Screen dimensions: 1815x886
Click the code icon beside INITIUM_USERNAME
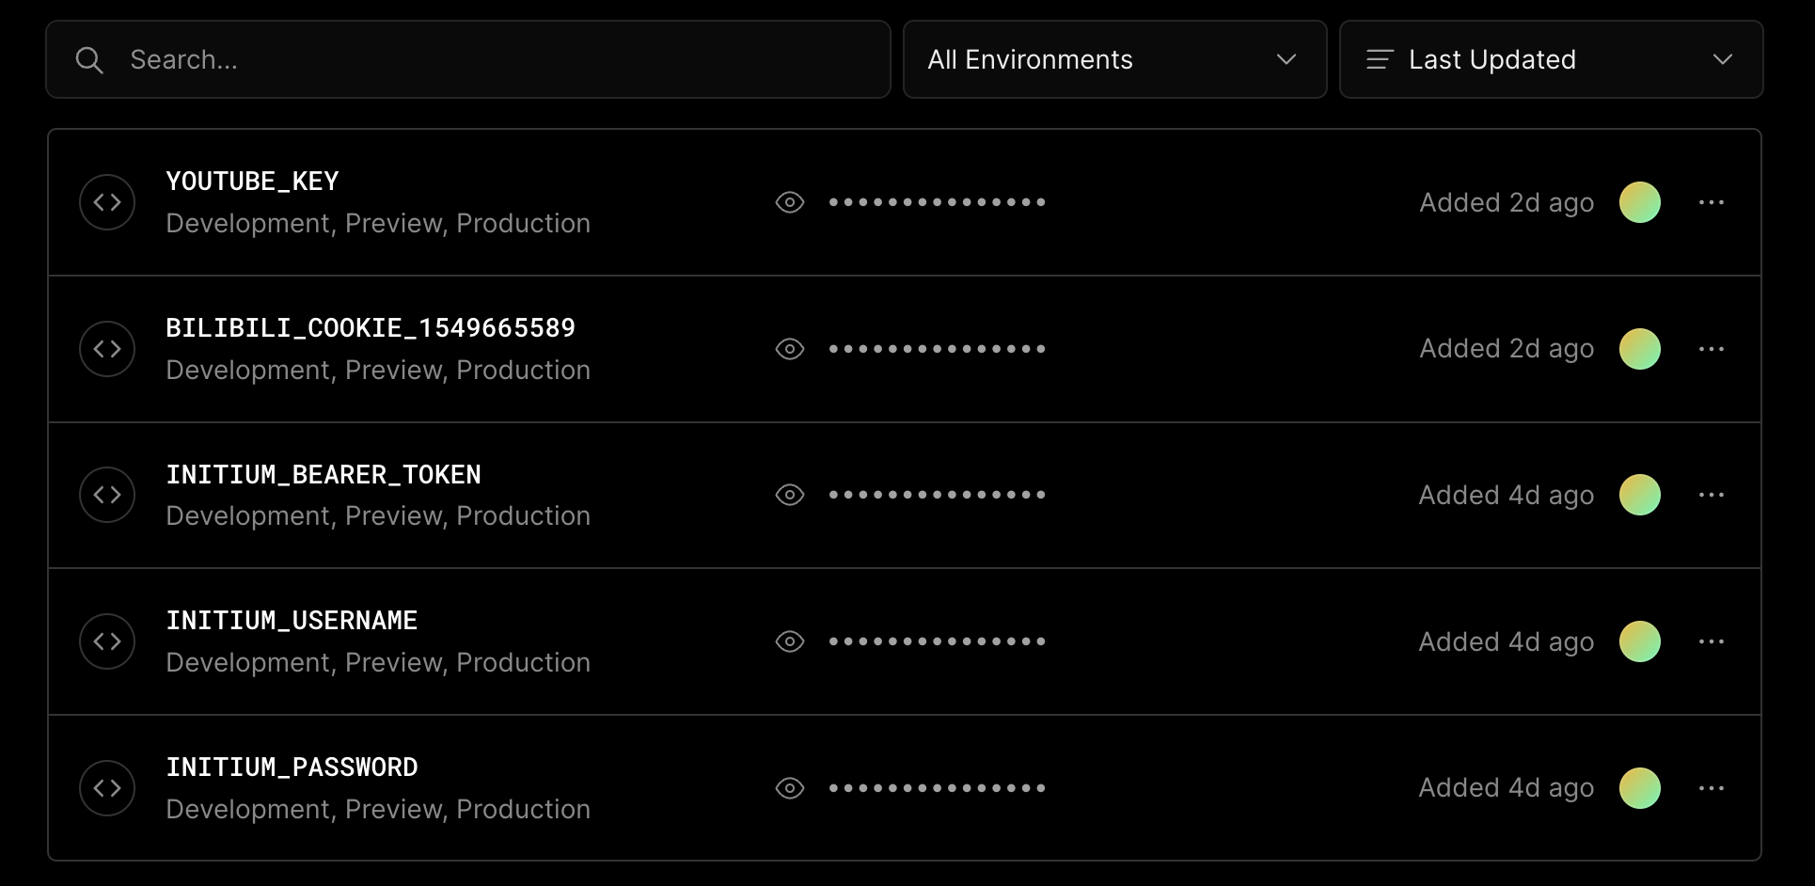107,641
